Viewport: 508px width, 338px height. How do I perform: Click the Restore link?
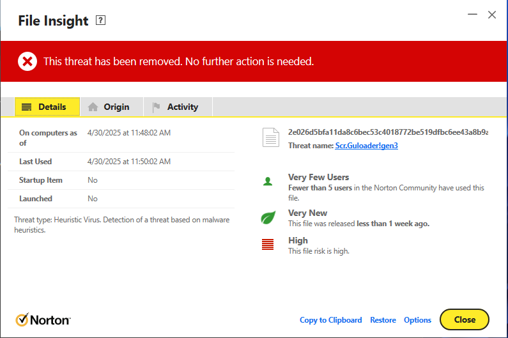coord(383,320)
